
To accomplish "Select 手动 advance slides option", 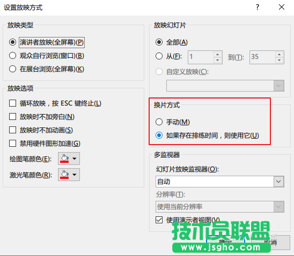I will pyautogui.click(x=159, y=122).
